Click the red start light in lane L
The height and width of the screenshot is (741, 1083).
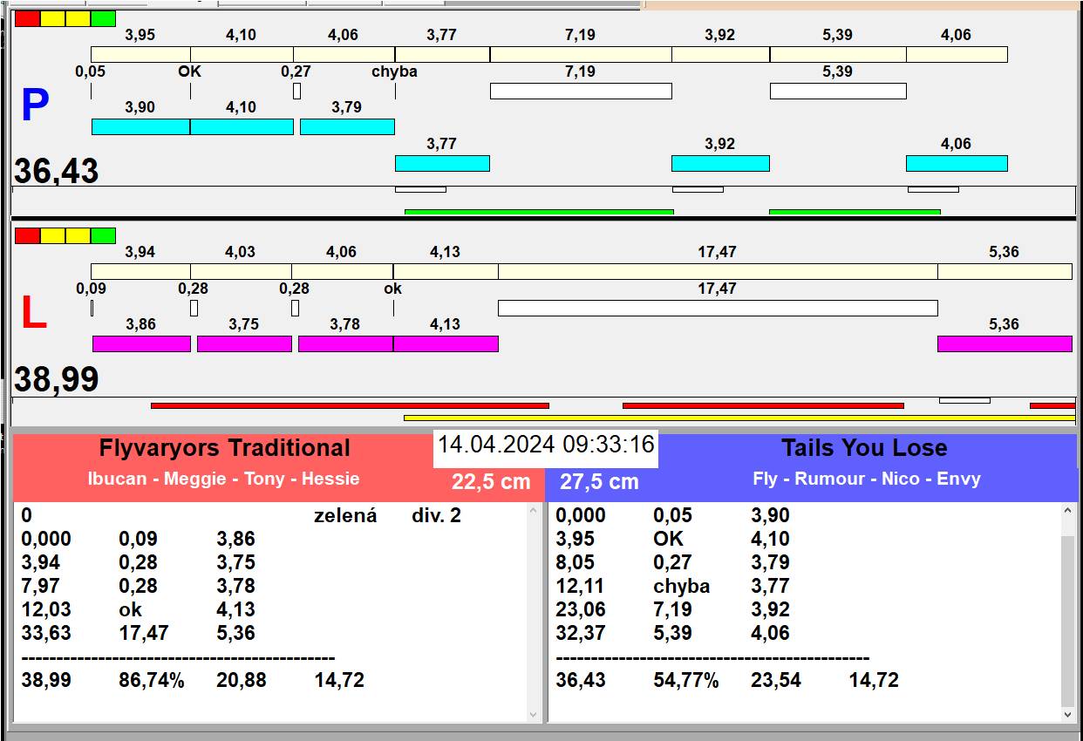pos(27,235)
